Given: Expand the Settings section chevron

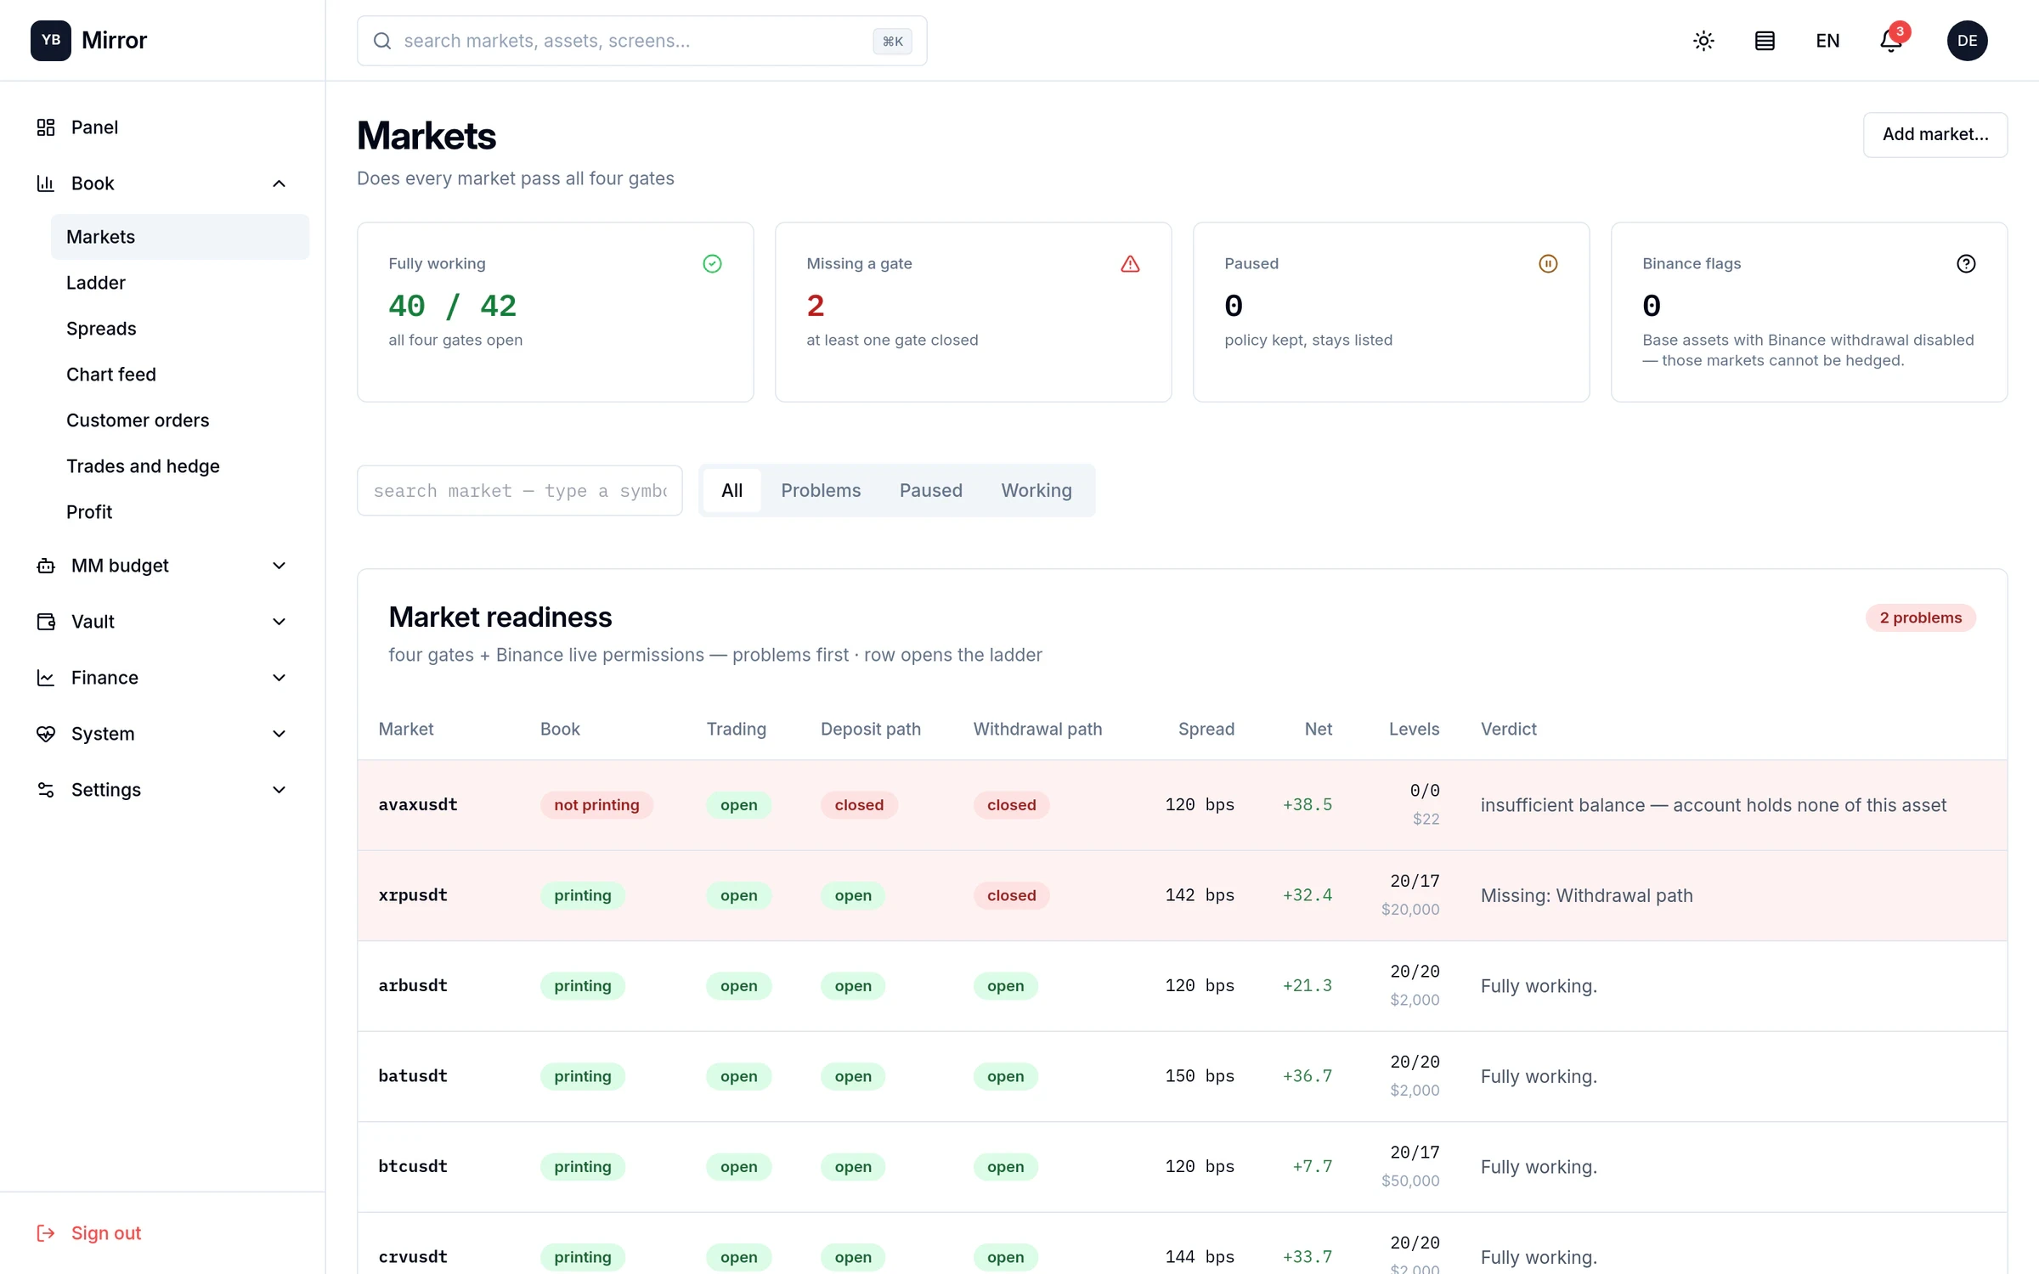Looking at the screenshot, I should pyautogui.click(x=279, y=790).
